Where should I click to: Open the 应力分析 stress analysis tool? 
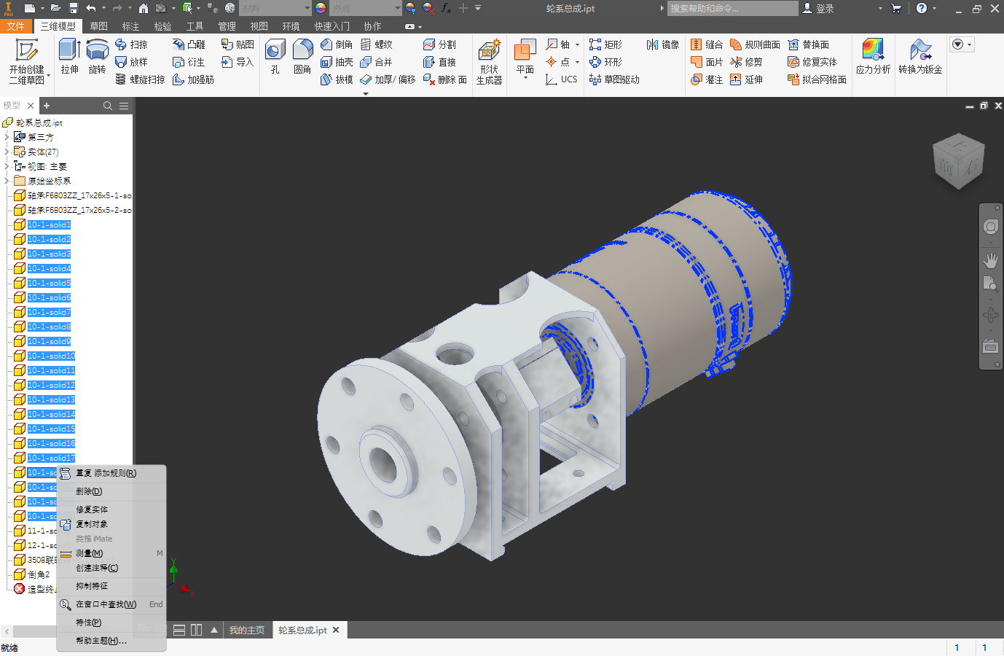(x=873, y=57)
